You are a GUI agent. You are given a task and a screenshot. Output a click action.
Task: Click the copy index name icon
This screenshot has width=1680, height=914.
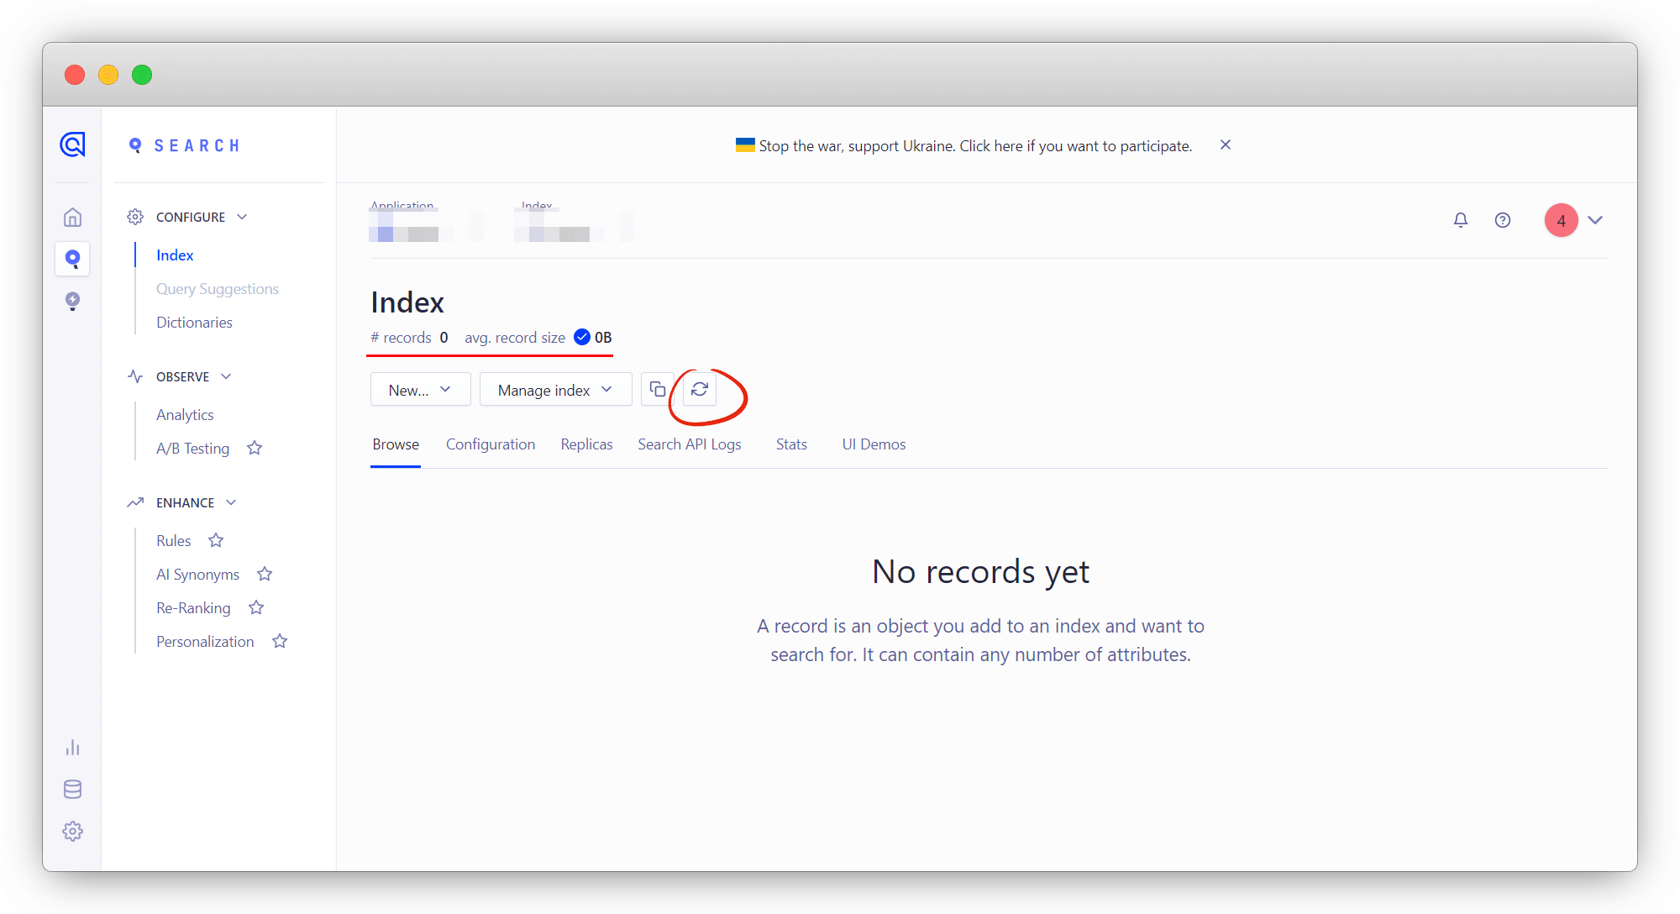658,390
